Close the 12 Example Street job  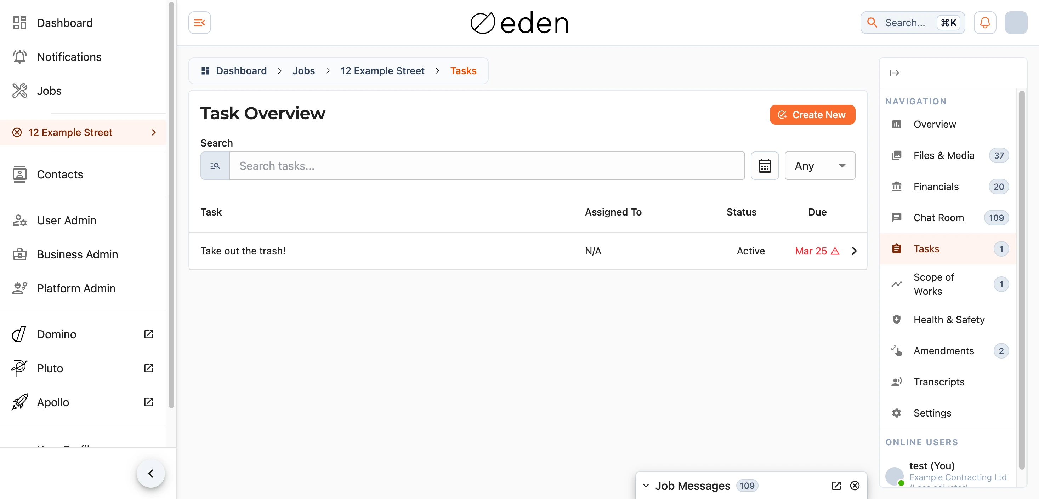(17, 133)
